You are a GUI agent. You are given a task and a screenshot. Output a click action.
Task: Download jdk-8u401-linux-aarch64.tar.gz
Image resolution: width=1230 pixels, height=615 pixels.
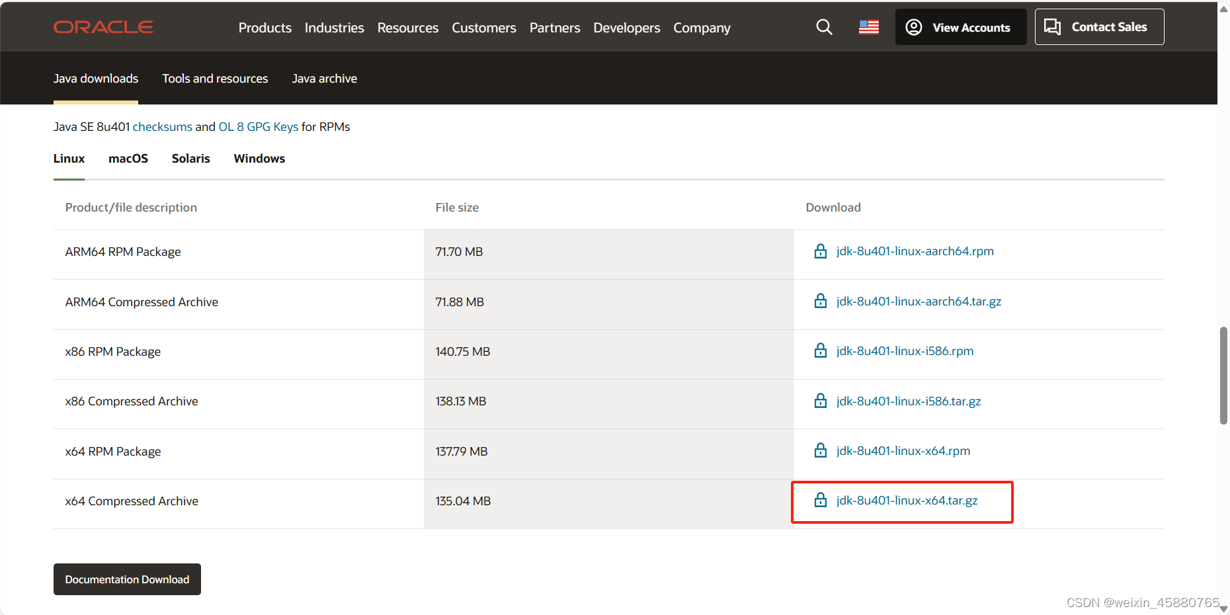pos(919,302)
